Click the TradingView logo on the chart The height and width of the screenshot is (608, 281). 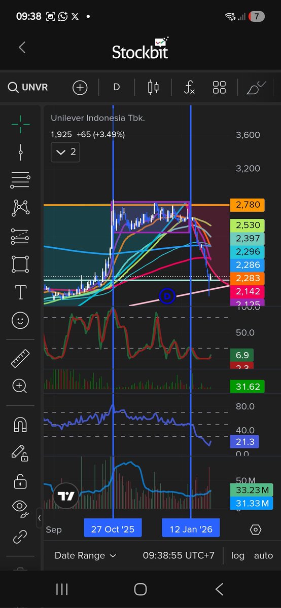[x=66, y=496]
